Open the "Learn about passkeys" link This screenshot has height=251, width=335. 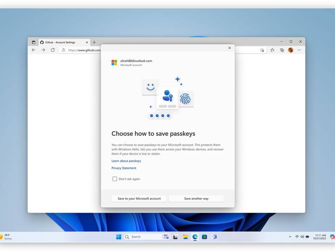pyautogui.click(x=126, y=161)
